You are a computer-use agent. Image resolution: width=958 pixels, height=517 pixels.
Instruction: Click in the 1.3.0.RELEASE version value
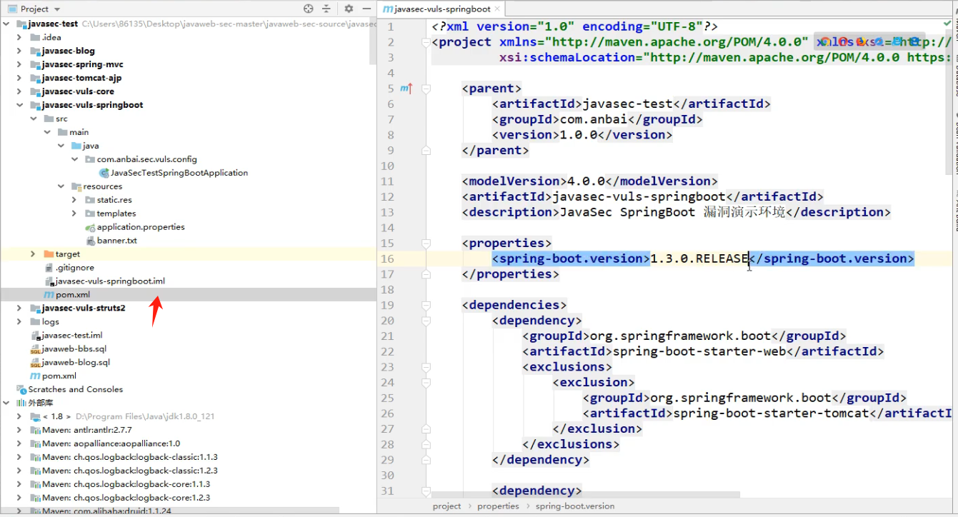tap(699, 258)
